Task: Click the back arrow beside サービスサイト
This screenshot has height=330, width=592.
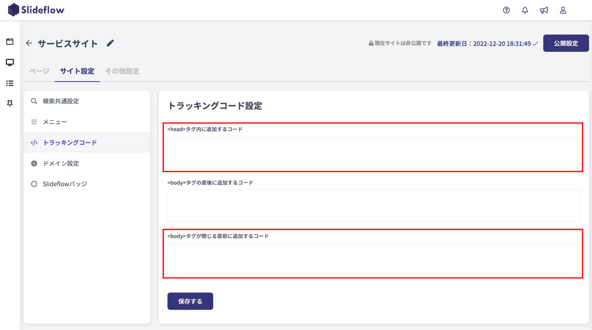Action: 29,43
